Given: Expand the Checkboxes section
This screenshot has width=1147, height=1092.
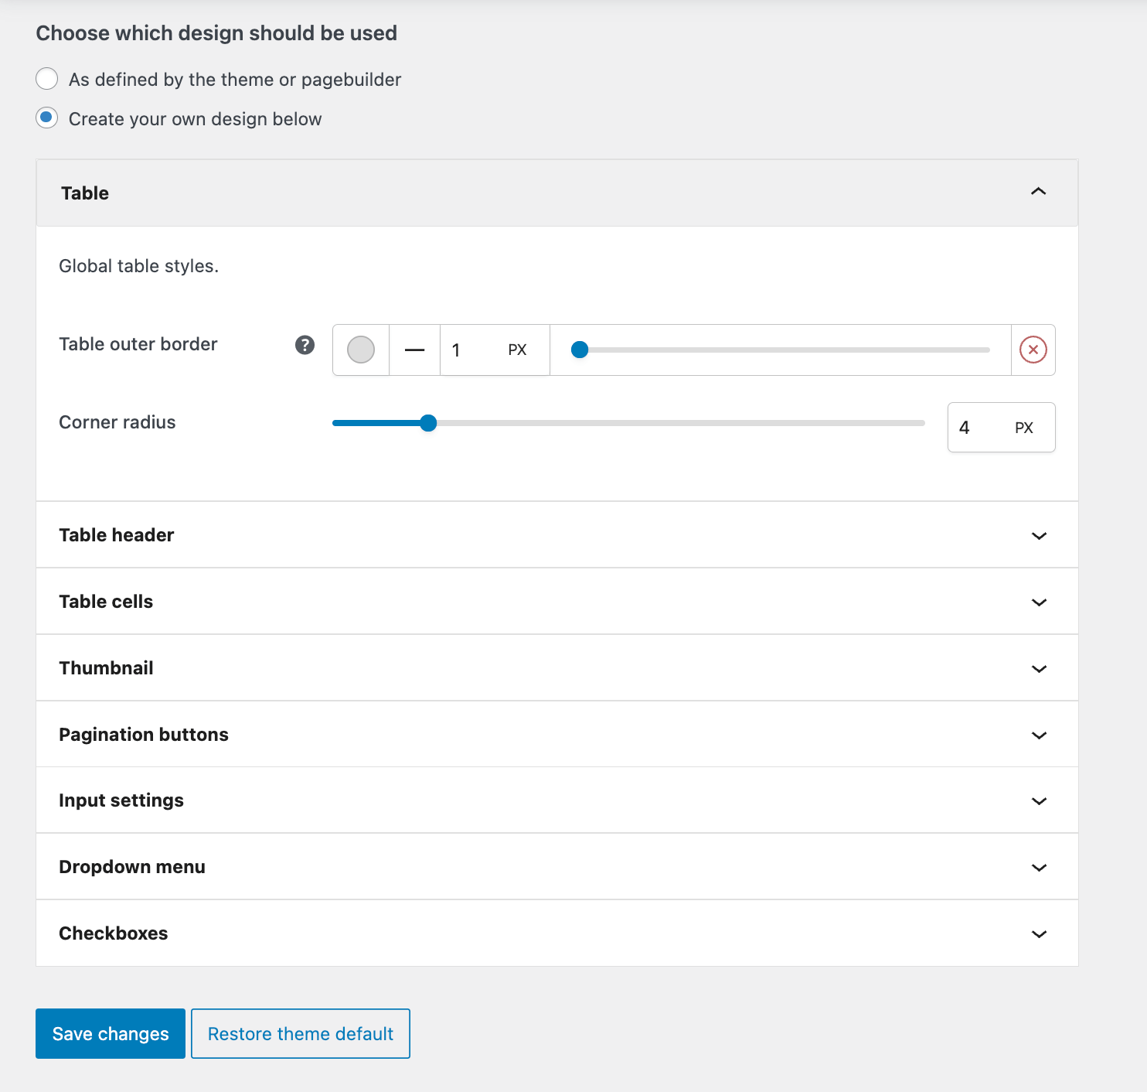Looking at the screenshot, I should (1039, 933).
